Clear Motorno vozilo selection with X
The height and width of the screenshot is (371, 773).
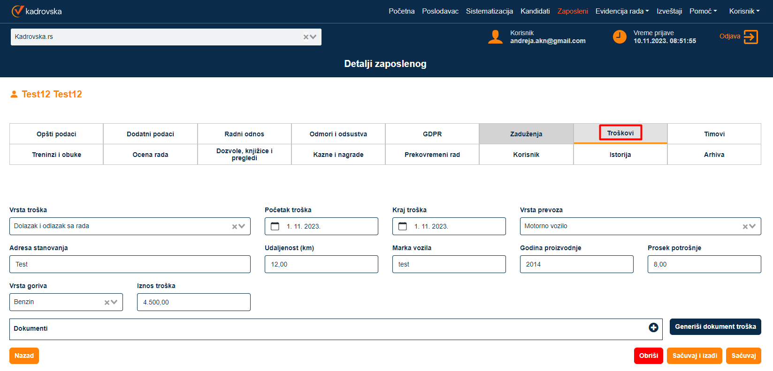point(745,226)
